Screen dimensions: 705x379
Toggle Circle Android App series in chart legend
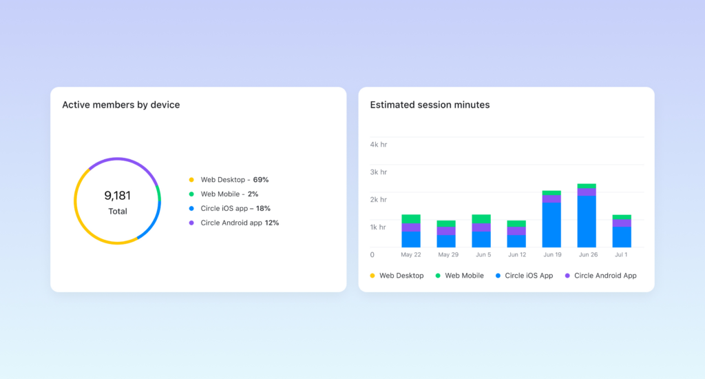pyautogui.click(x=600, y=276)
